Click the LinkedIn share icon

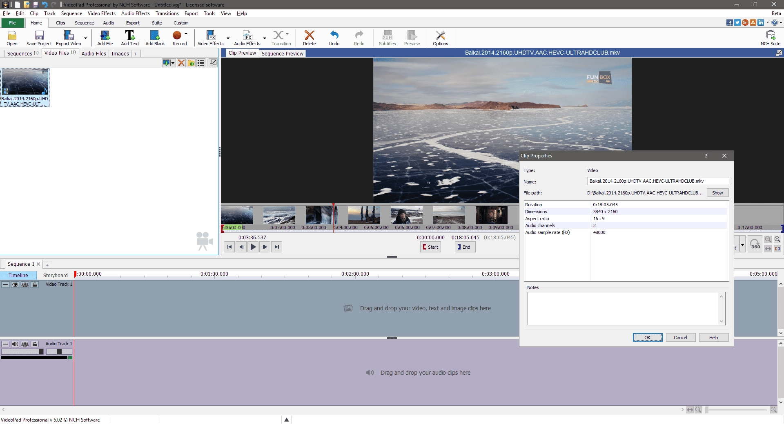(x=761, y=22)
